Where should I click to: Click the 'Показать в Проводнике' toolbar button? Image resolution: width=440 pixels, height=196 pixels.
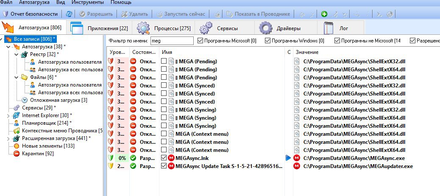(258, 14)
